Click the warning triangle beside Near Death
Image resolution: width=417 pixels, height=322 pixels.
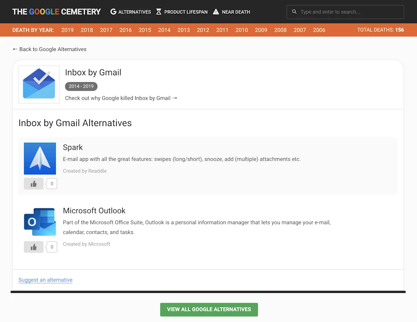[215, 12]
